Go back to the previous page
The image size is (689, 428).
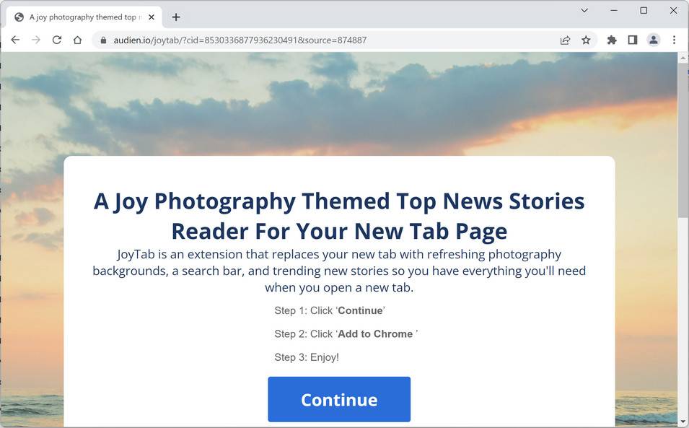click(x=15, y=40)
